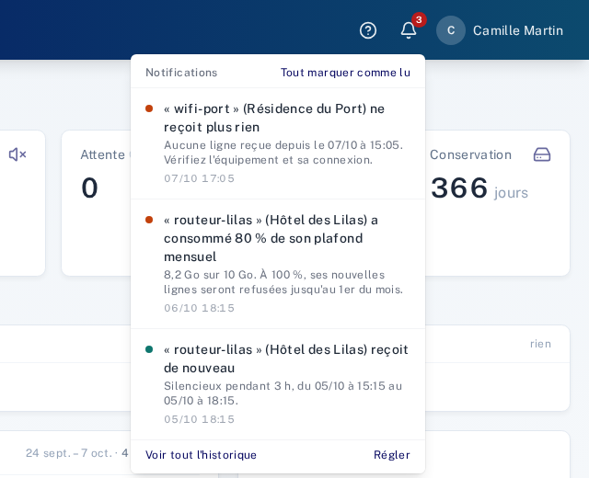Click text 8,2 Go sur 10 Go
The image size is (589, 478).
click(209, 275)
